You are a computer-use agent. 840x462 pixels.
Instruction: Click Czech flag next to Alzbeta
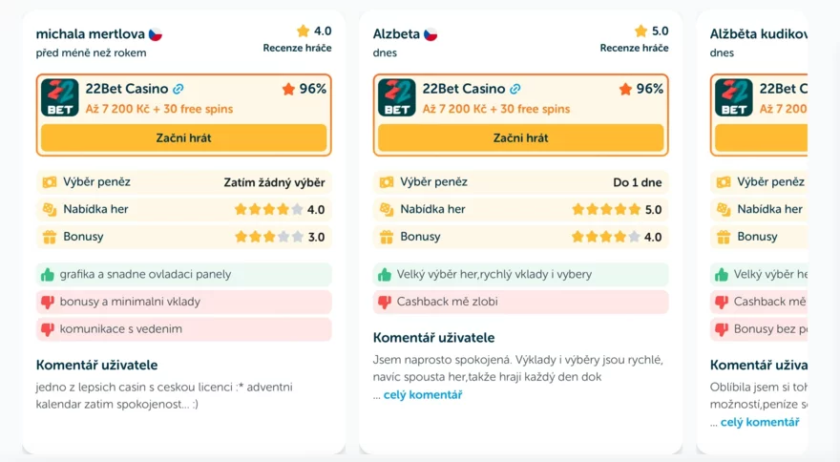(x=430, y=34)
